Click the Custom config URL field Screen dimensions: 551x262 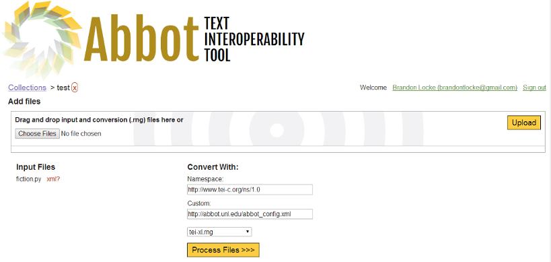(250, 214)
